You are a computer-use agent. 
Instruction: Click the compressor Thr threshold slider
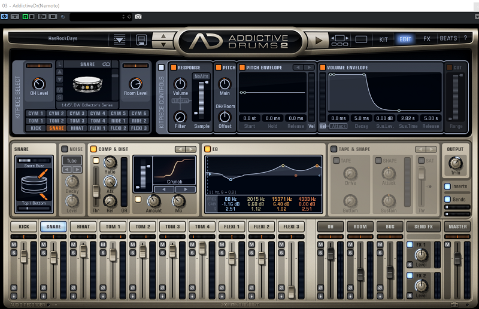coord(96,191)
